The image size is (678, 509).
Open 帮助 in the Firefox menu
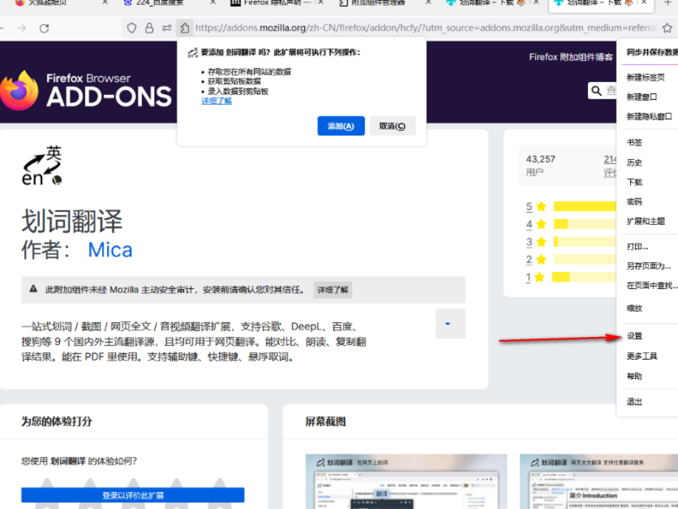pos(634,376)
